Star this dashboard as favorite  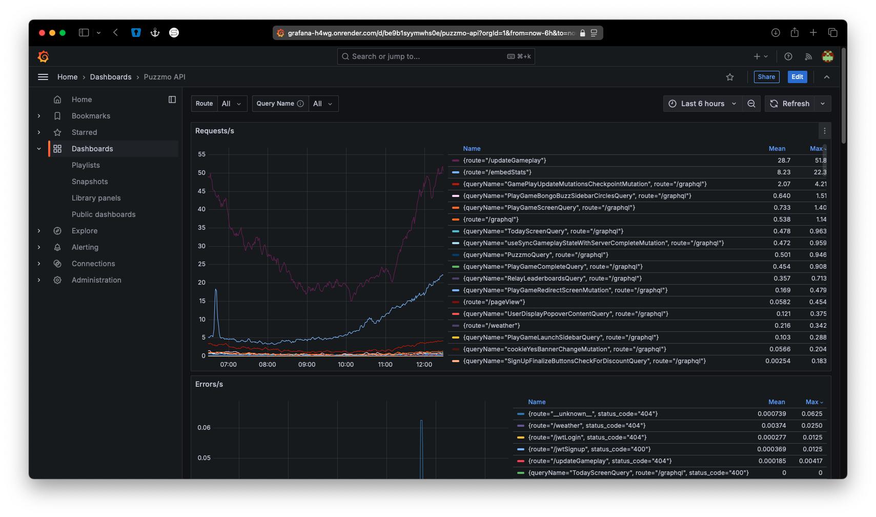pyautogui.click(x=730, y=77)
